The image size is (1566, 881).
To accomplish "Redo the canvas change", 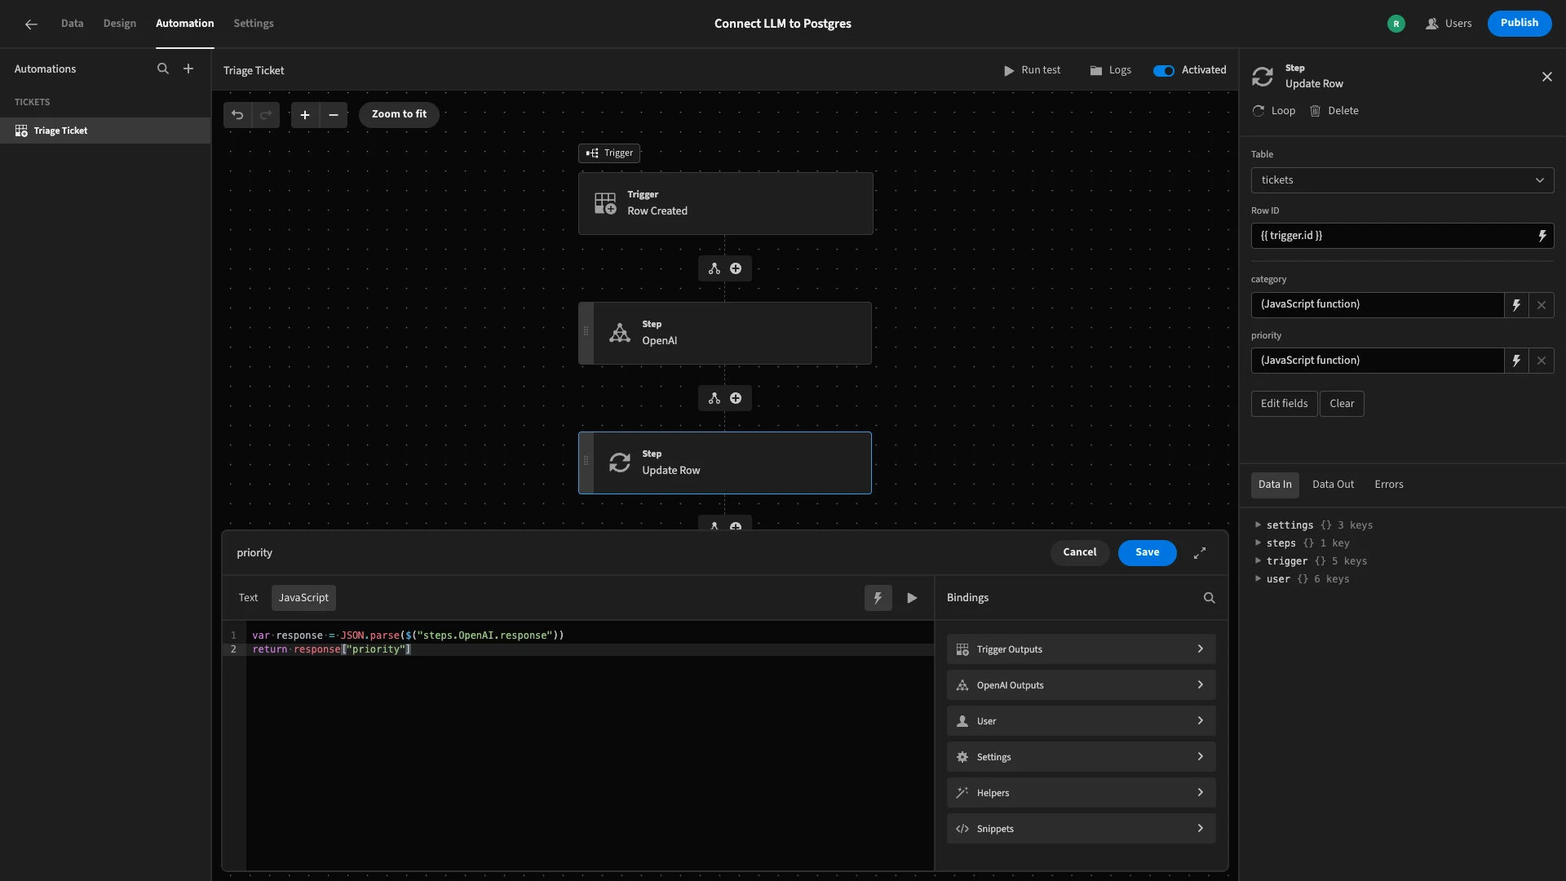I will click(x=265, y=115).
